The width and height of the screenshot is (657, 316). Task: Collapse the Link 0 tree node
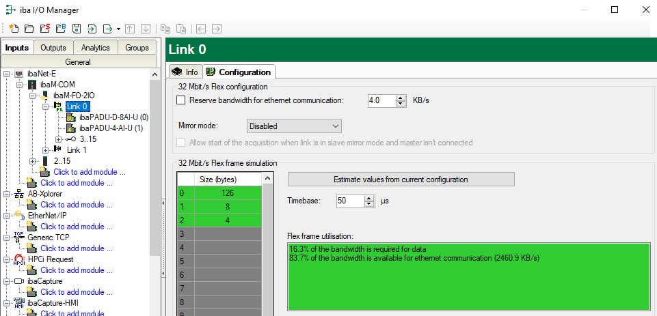45,106
